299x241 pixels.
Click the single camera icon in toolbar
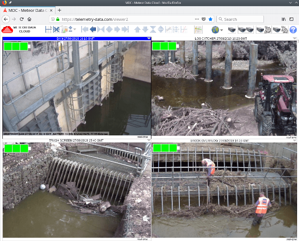tap(232, 29)
